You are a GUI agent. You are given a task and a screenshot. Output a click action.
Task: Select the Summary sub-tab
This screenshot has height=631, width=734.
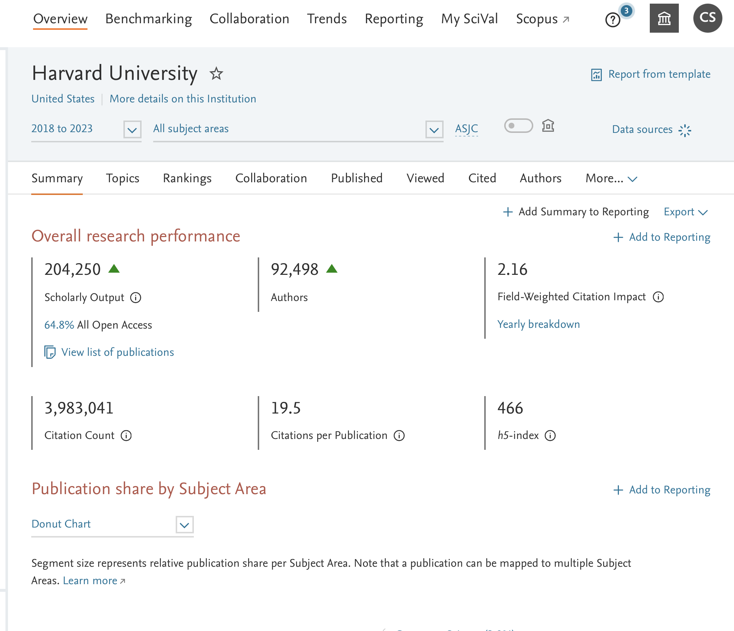pyautogui.click(x=57, y=178)
